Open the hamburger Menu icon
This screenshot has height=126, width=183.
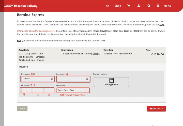(x=158, y=6)
